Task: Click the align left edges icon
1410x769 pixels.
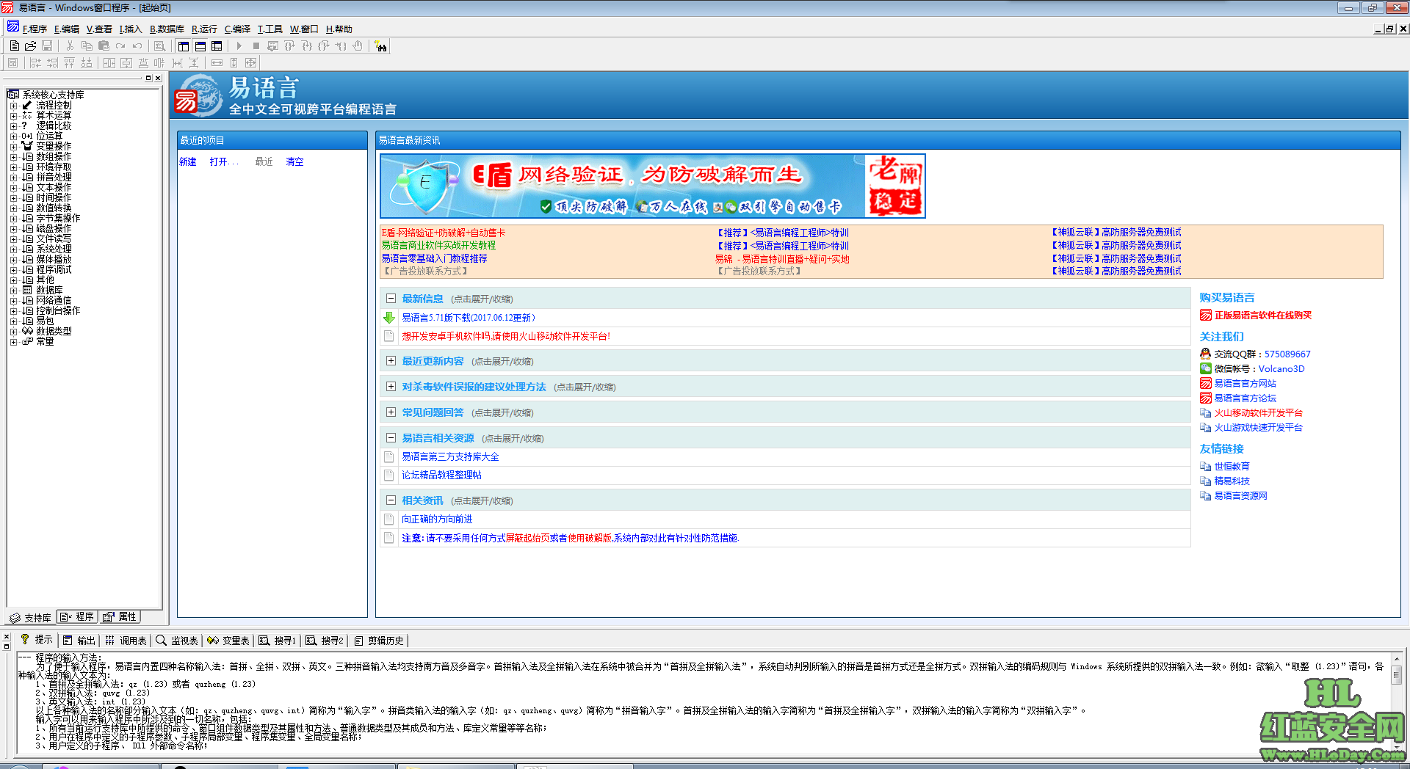Action: [x=35, y=62]
